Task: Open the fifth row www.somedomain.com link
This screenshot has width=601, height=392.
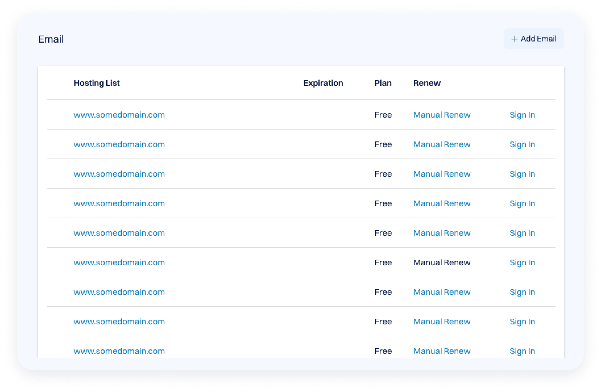Action: [119, 233]
